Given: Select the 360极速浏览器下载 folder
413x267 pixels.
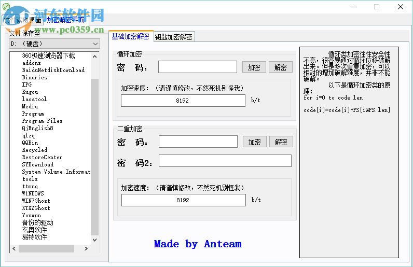Looking at the screenshot, I should click(x=48, y=55).
